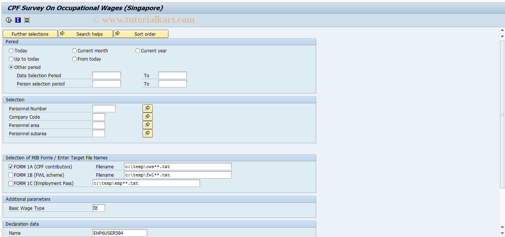The image size is (505, 237).
Task: Click the arrow icon beside Sort order
Action: pos(118,34)
